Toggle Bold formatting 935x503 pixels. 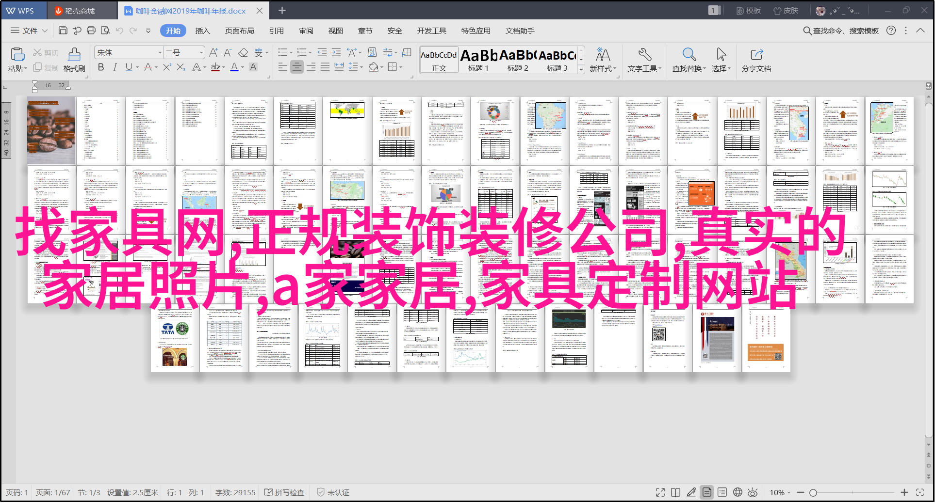pyautogui.click(x=101, y=67)
